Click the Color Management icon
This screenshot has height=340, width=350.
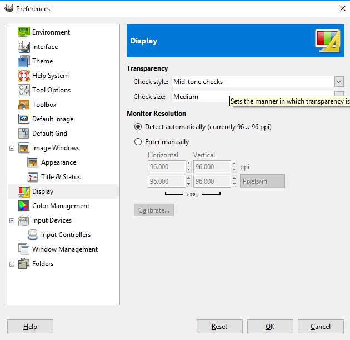24,206
